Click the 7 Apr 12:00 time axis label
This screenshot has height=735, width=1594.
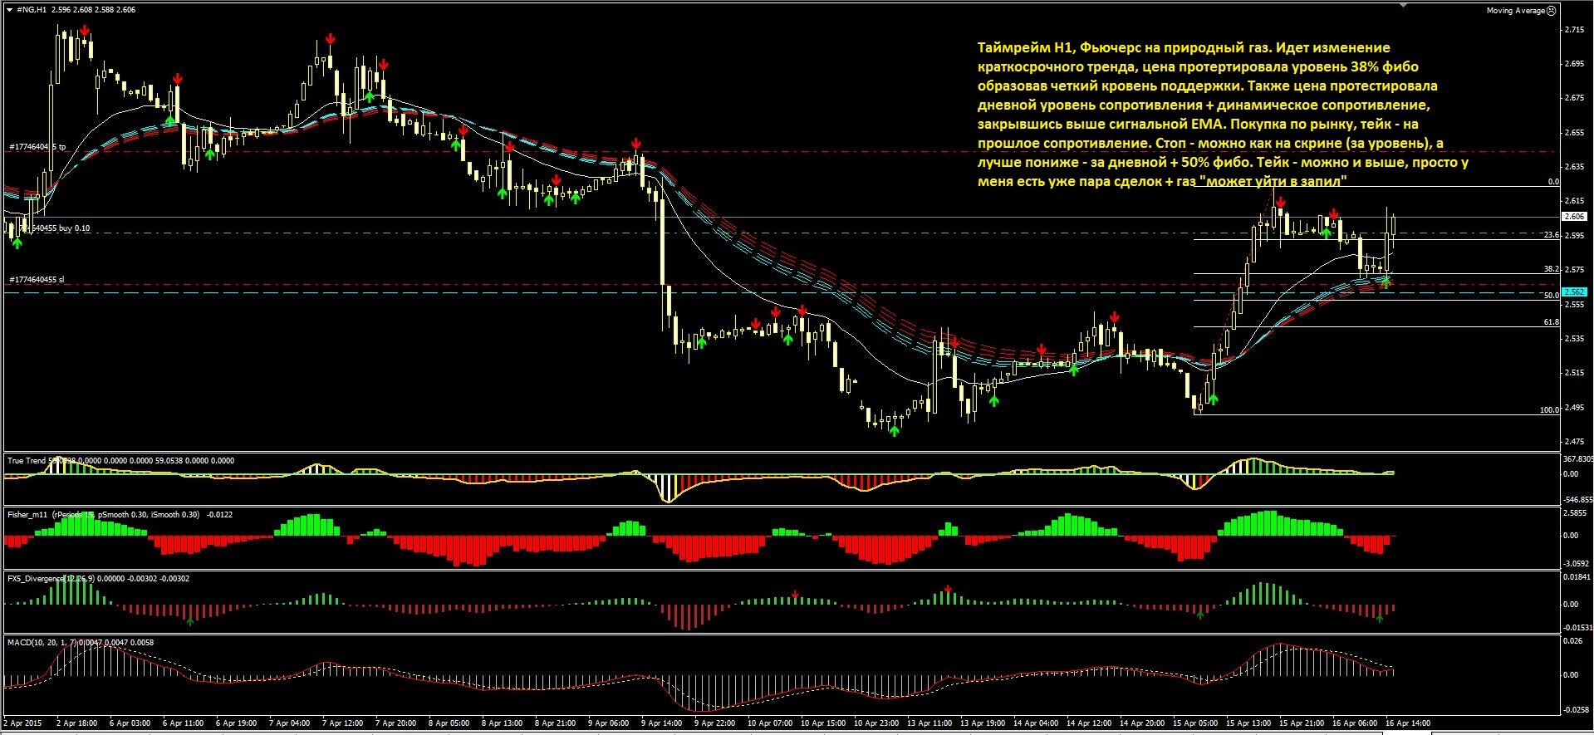(x=342, y=723)
